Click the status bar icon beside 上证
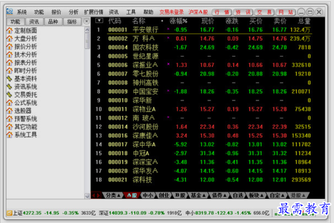Screen dimensions: 334x223 pos(9,213)
